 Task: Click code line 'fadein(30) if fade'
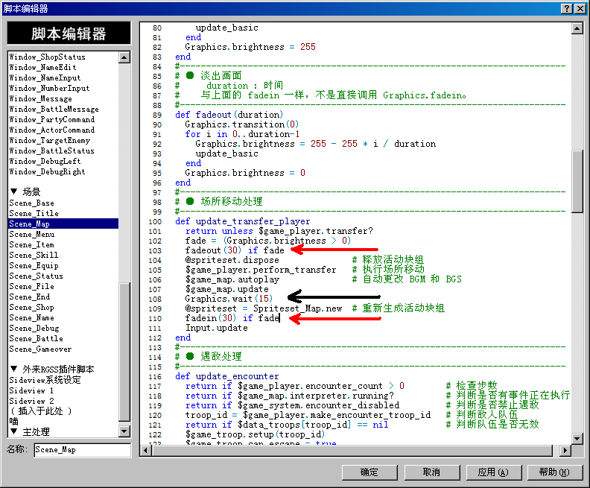pos(232,318)
